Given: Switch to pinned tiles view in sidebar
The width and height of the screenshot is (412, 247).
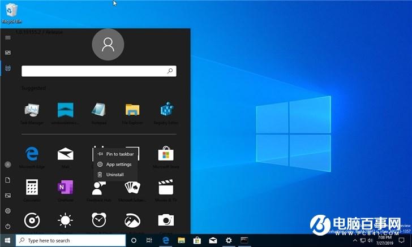Looking at the screenshot, I should [x=8, y=53].
